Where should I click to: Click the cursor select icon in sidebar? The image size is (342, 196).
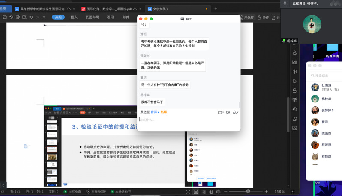294,81
